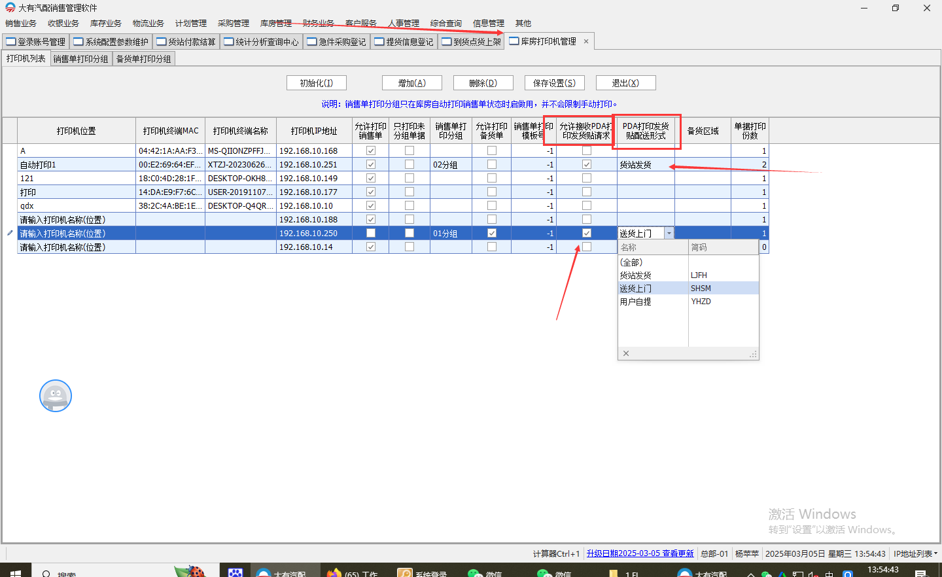942x577 pixels.
Task: Click the 库房打印机管理 tab window icon
Action: (514, 41)
